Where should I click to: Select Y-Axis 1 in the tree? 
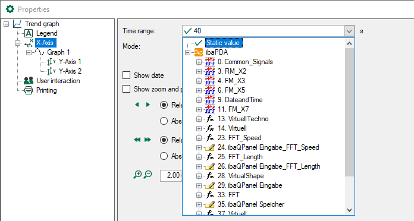coord(70,62)
